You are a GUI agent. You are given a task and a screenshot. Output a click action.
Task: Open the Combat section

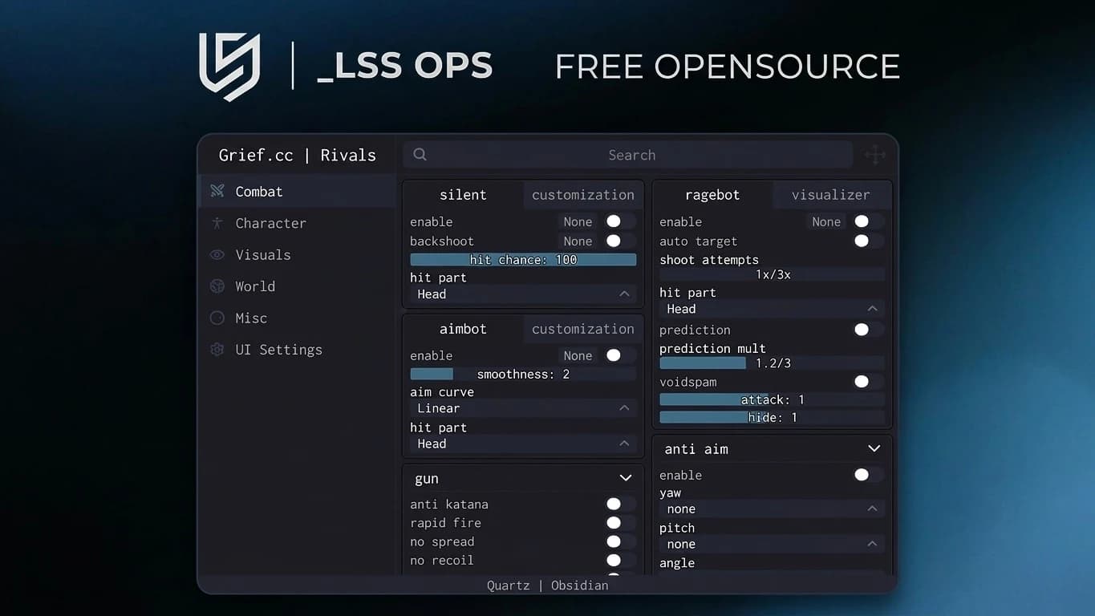pyautogui.click(x=297, y=191)
